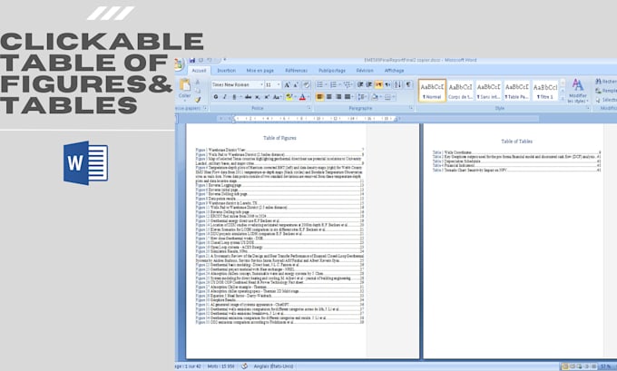This screenshot has height=371, width=617.
Task: Open line spacing dropdown
Action: [x=362, y=97]
